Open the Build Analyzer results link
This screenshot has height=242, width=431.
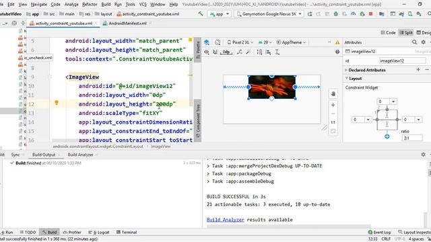click(226, 220)
